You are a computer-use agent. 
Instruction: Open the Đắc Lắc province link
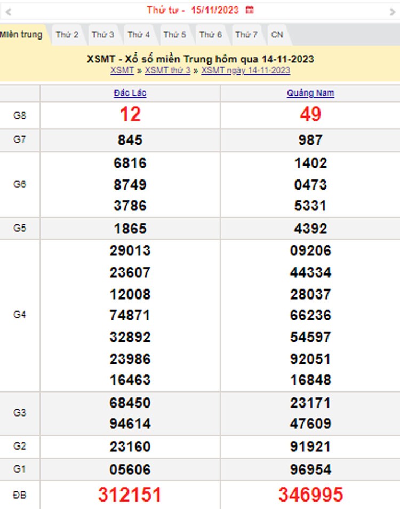tap(130, 93)
